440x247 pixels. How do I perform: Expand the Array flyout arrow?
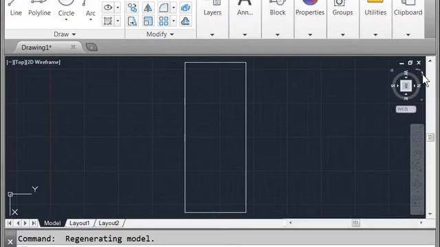(x=173, y=21)
